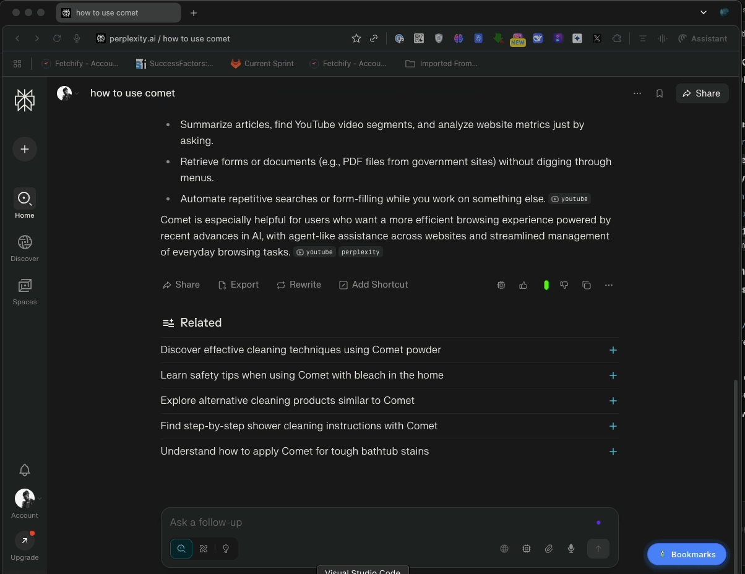
Task: Click the microphone dictation icon in input box
Action: pyautogui.click(x=571, y=549)
